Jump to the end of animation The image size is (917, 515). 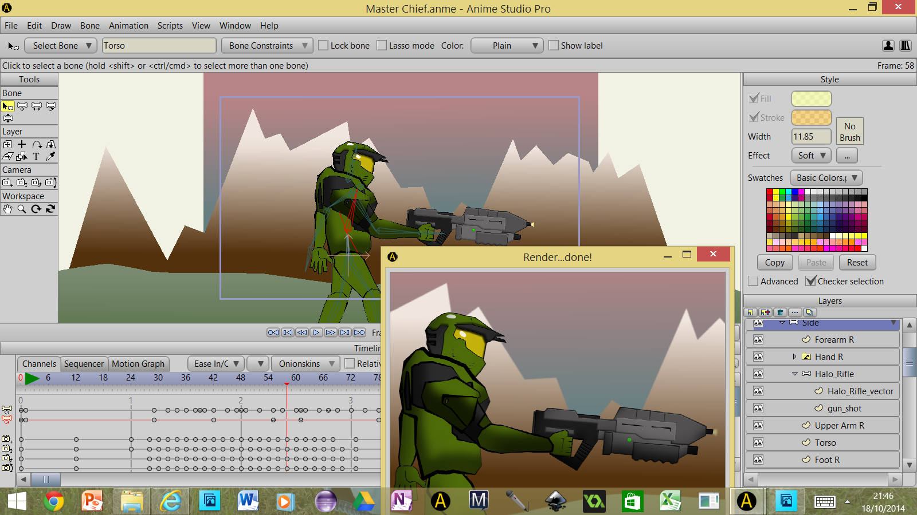point(359,332)
